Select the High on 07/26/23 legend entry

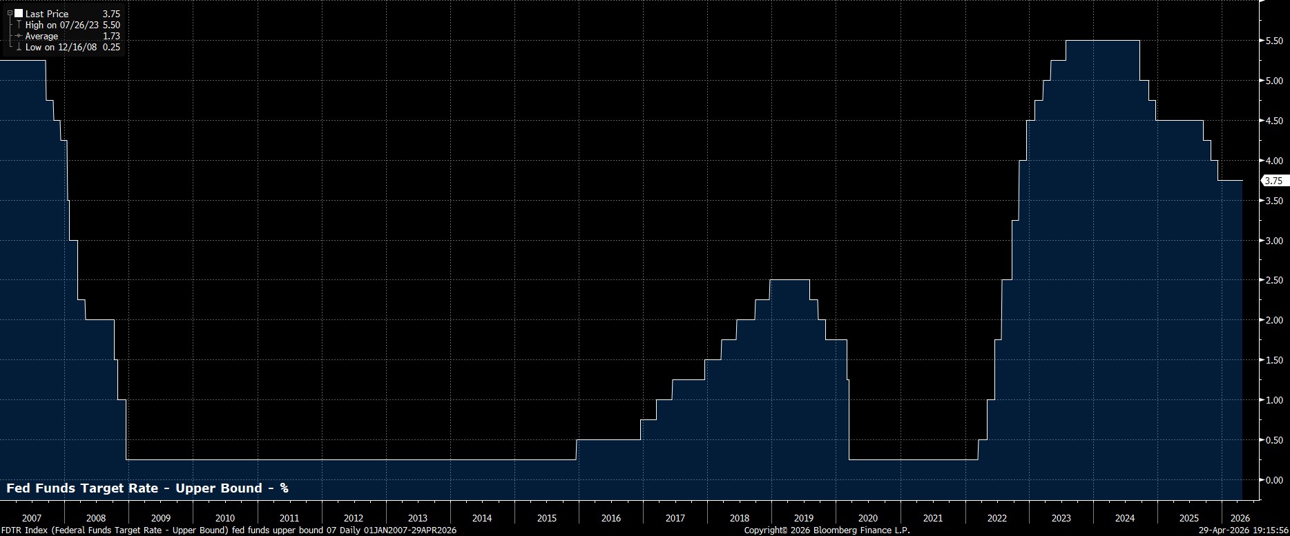point(62,25)
